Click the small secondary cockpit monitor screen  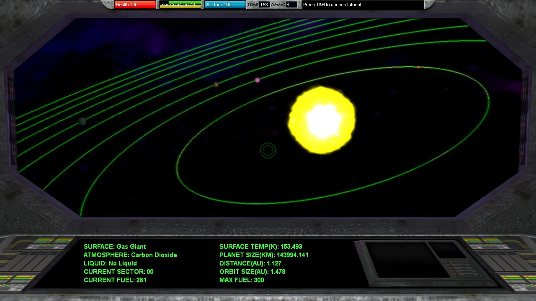click(x=448, y=250)
